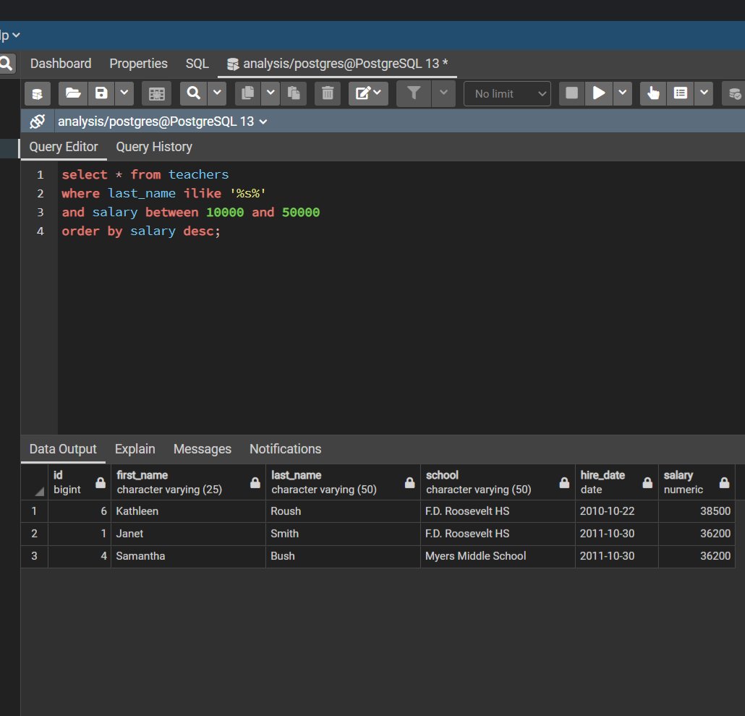Click the search objects magnifier icon
This screenshot has width=745, height=716.
tap(7, 63)
